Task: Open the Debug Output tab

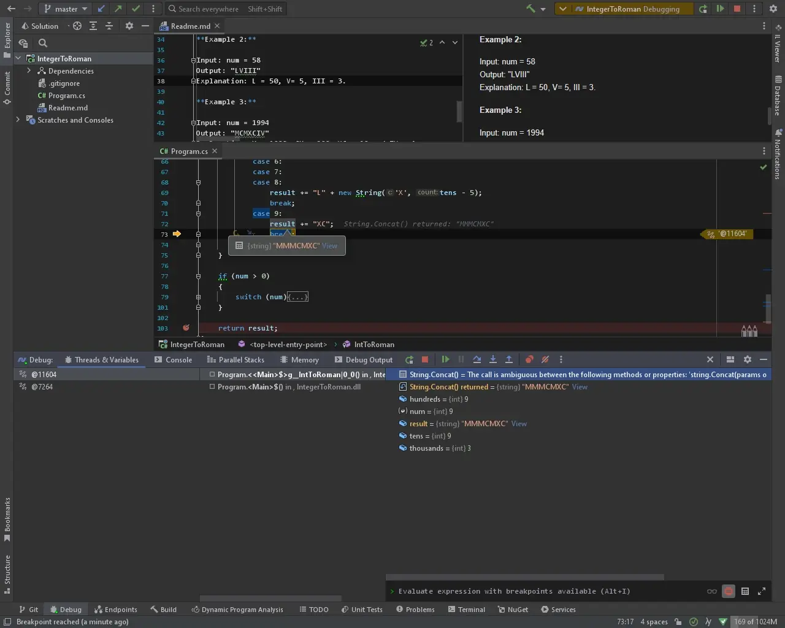Action: pos(364,360)
